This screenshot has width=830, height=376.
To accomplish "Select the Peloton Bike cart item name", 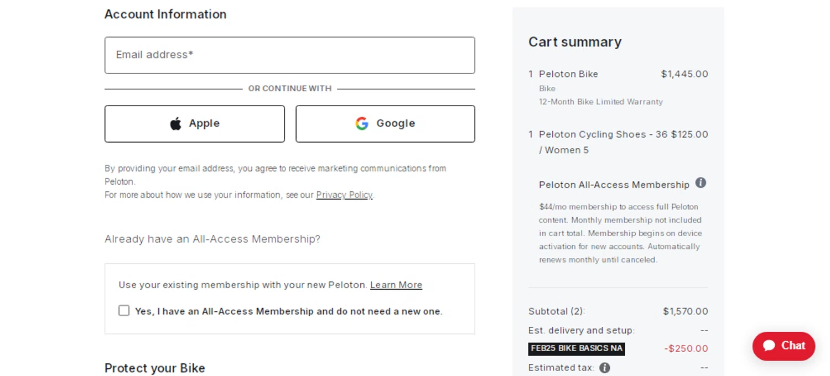I will [x=568, y=74].
